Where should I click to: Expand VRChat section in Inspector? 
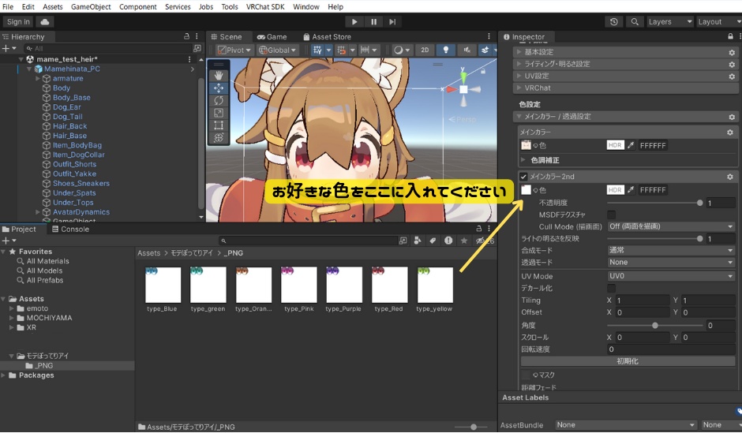tap(519, 88)
